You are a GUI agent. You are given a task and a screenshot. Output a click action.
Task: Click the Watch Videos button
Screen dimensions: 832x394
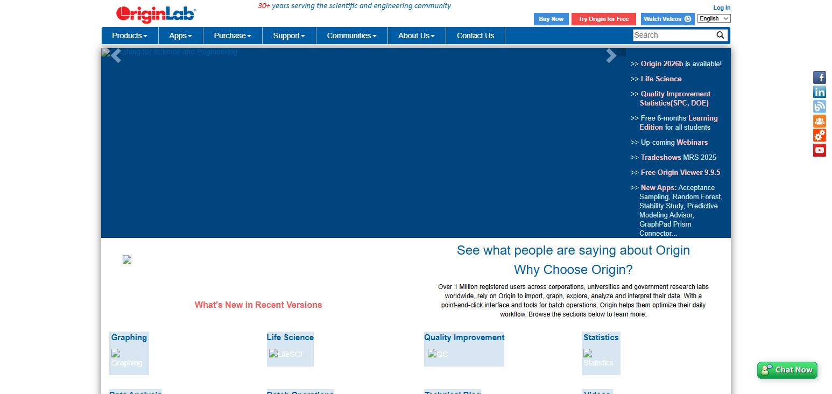(667, 19)
